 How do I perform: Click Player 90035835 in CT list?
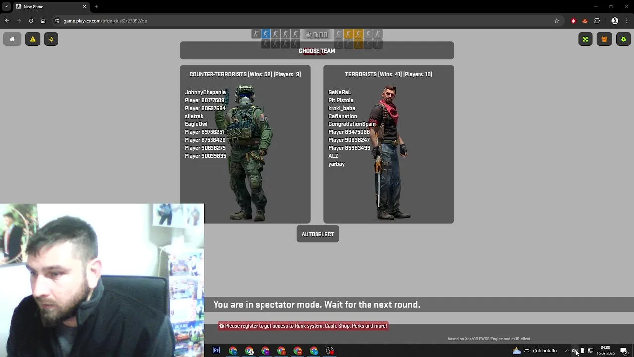coord(206,156)
